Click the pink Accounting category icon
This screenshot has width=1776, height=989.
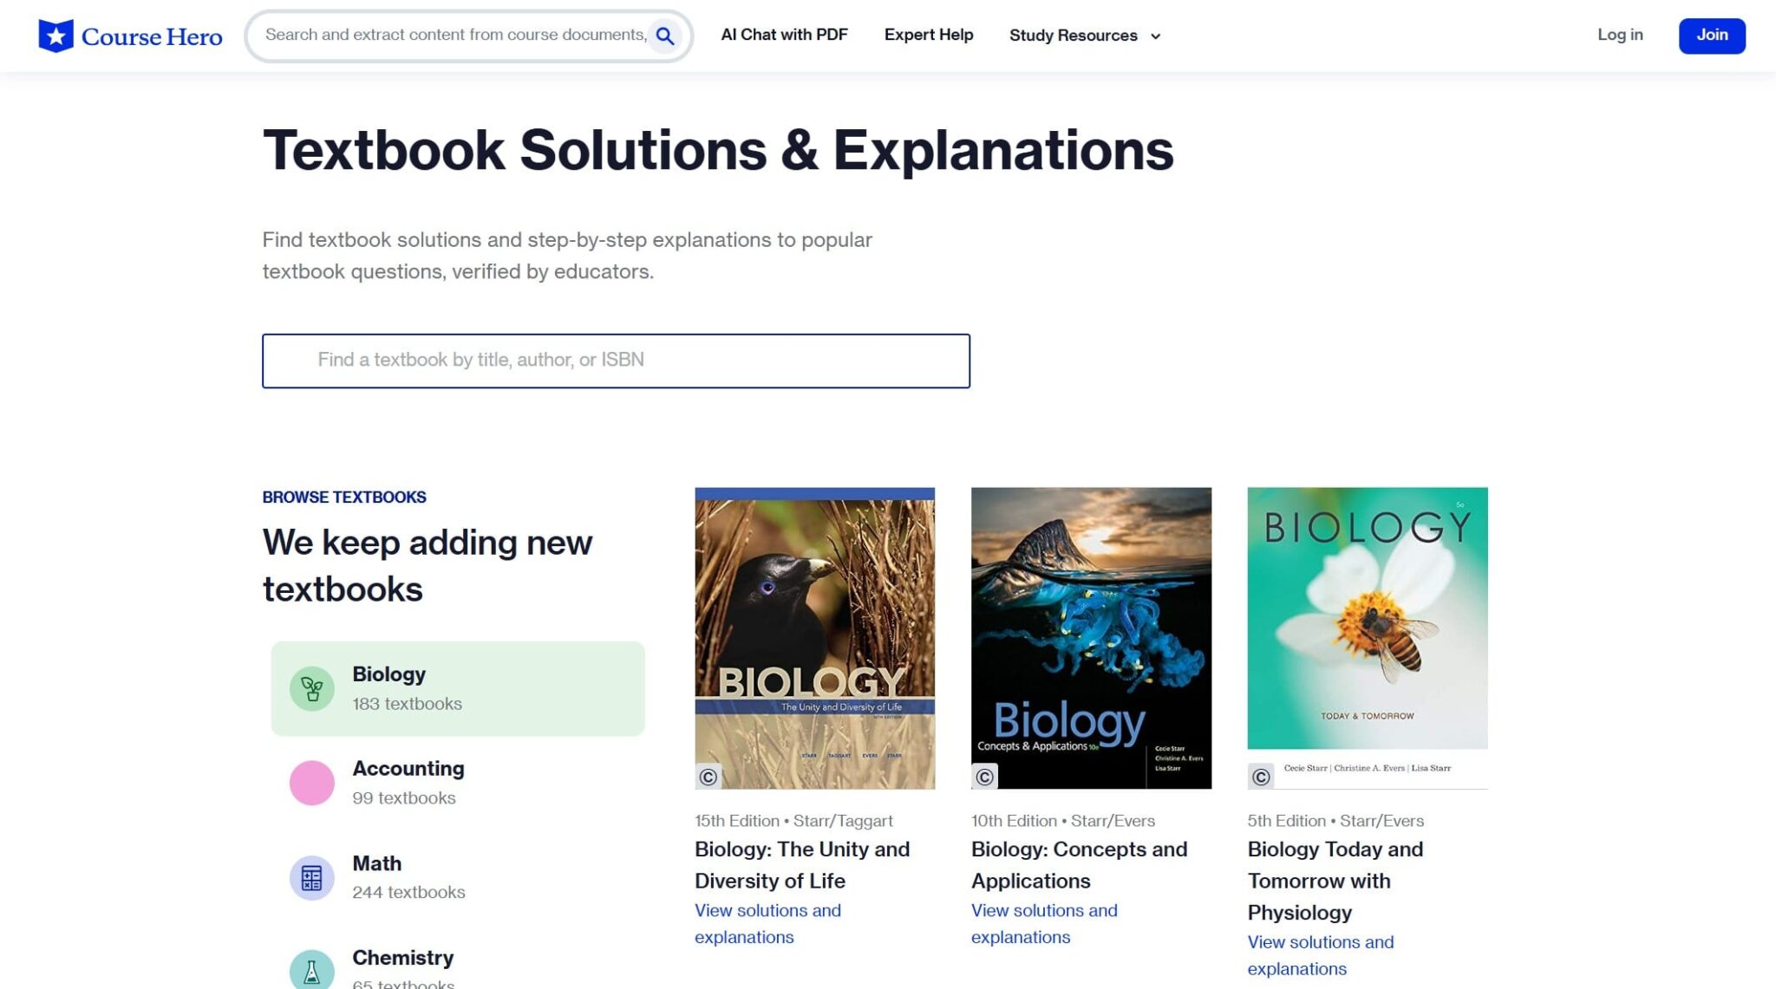click(x=311, y=783)
